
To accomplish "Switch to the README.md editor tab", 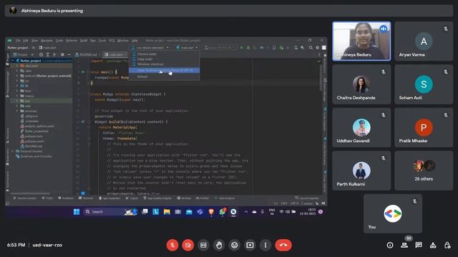I will tap(87, 54).
